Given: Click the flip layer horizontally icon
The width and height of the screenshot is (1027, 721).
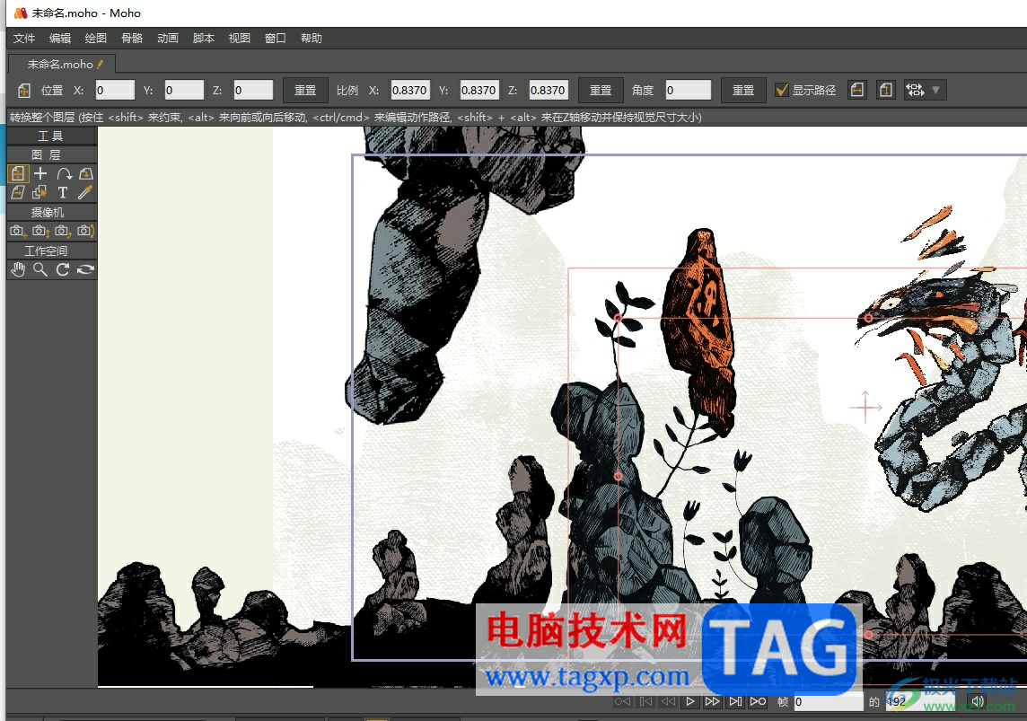Looking at the screenshot, I should coord(856,91).
